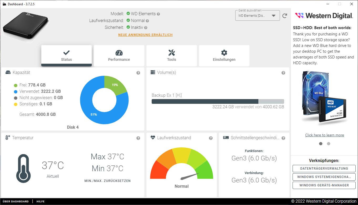Viewport: 358px width, 205px height.
Task: Click small thermometer icon beside Temperatur heading
Action: pos(8,138)
